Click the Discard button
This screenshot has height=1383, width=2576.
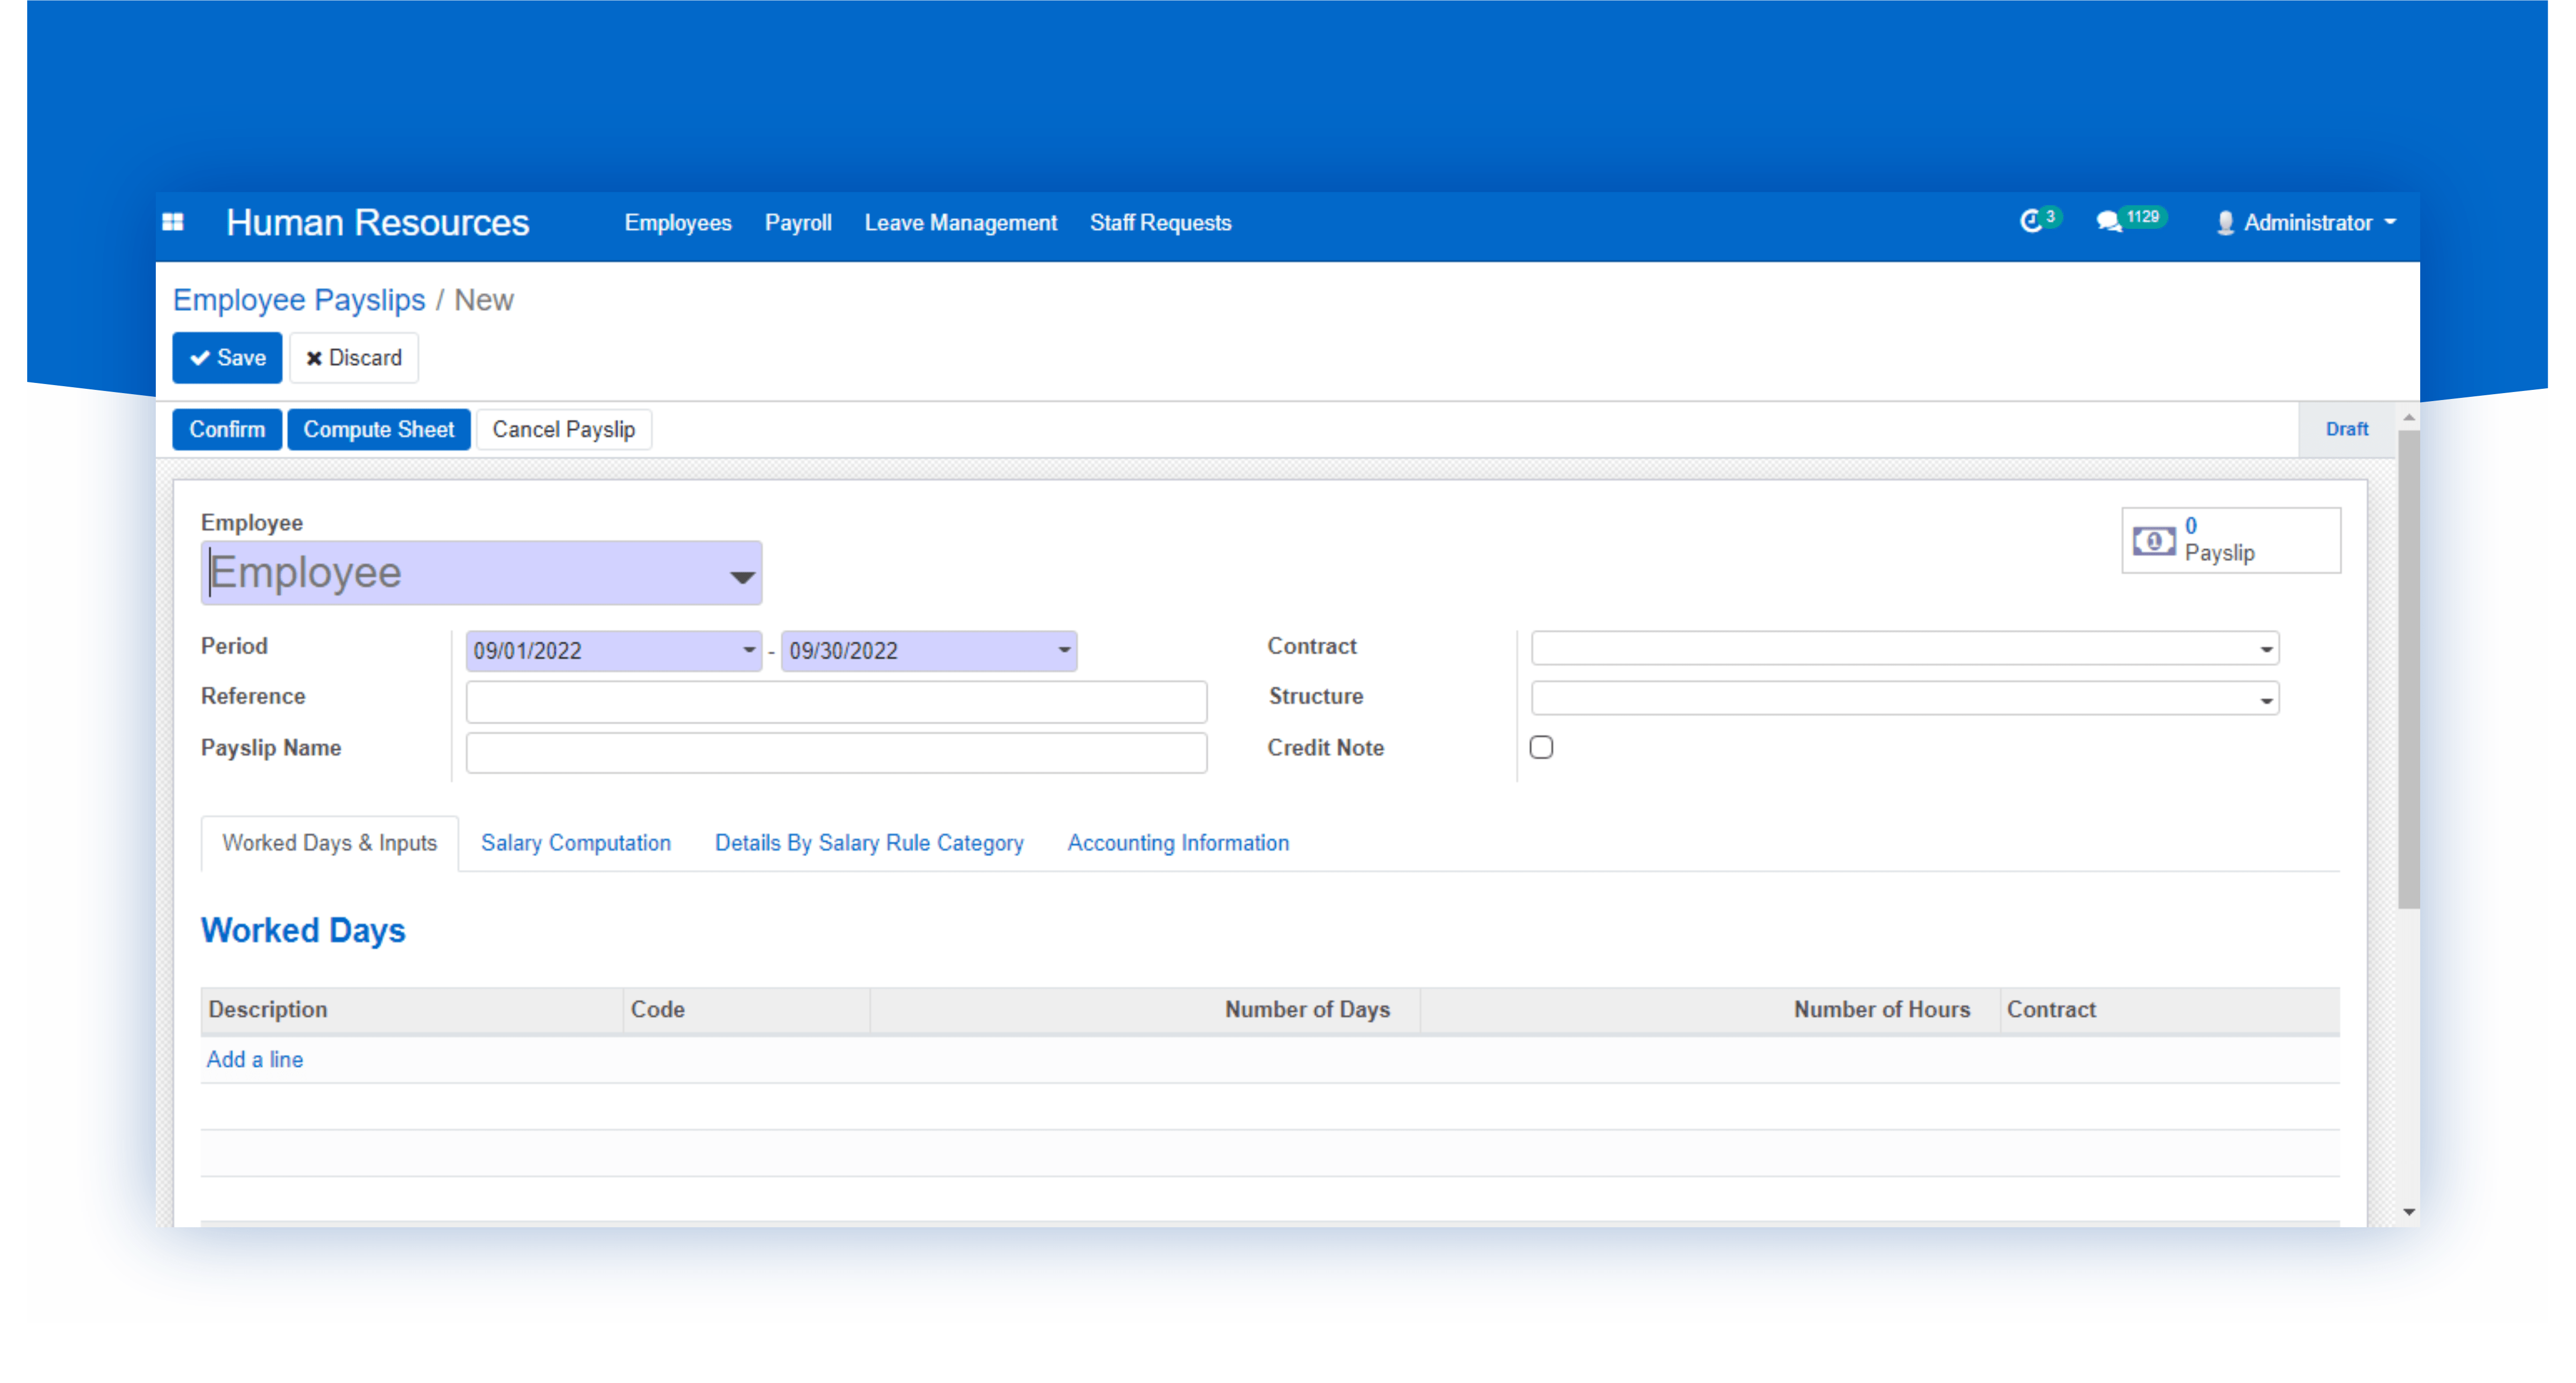coord(354,358)
